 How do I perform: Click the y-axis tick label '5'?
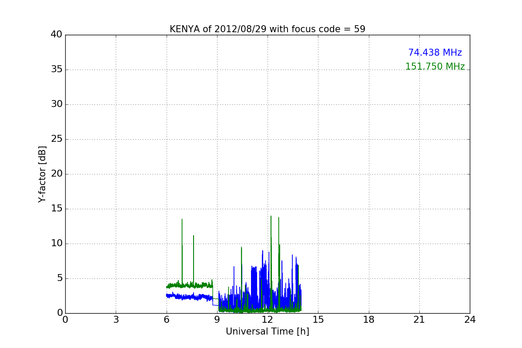[60, 278]
